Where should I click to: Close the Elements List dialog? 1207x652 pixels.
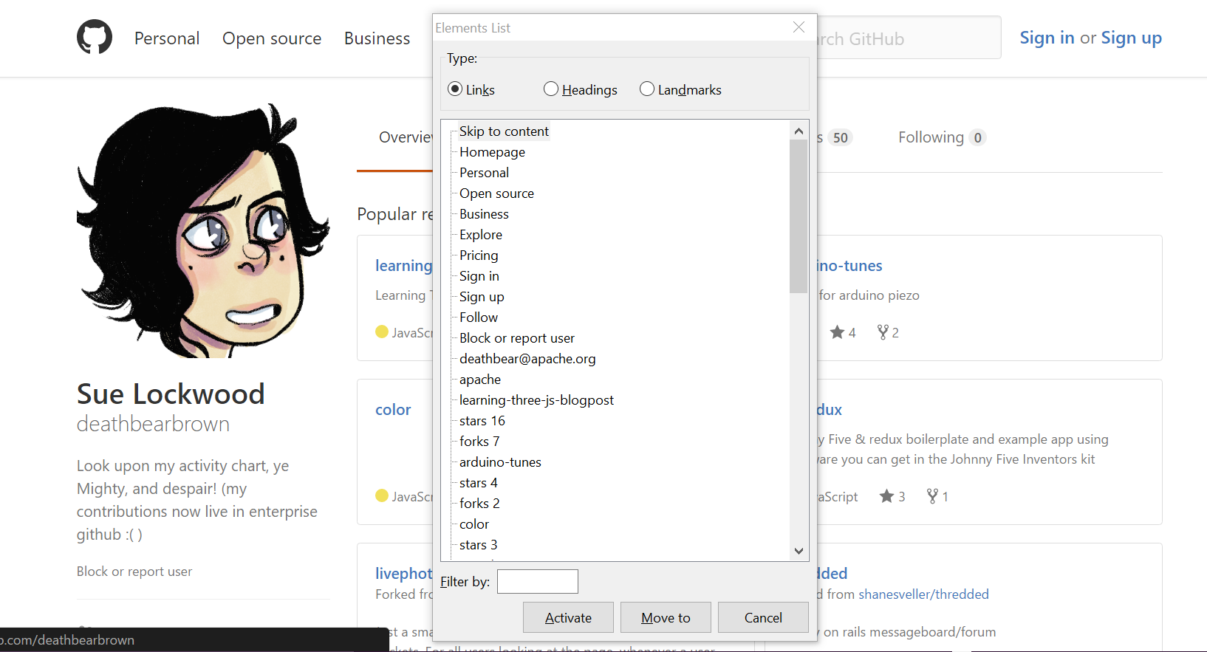coord(799,27)
